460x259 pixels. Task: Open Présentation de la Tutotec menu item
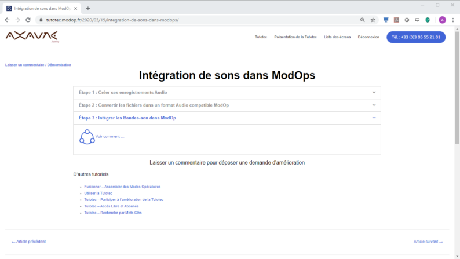coord(295,37)
